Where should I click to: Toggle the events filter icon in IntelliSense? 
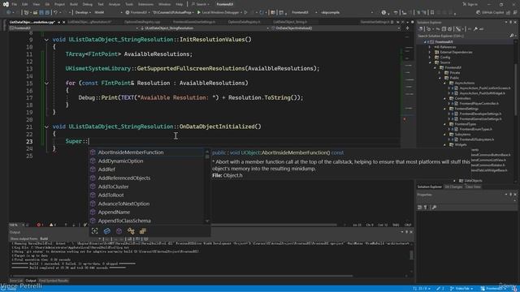click(131, 230)
